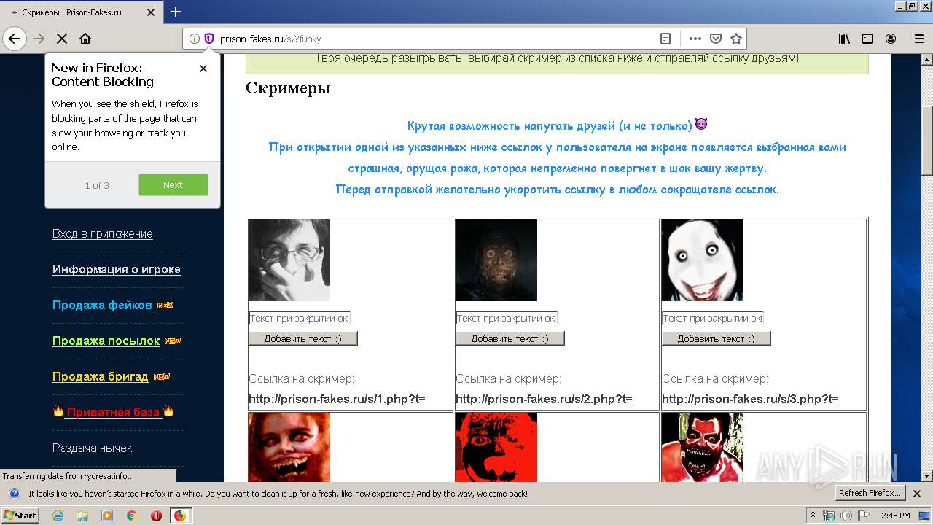This screenshot has width=933, height=525.
Task: Open the Продажа посылок link
Action: pos(106,341)
